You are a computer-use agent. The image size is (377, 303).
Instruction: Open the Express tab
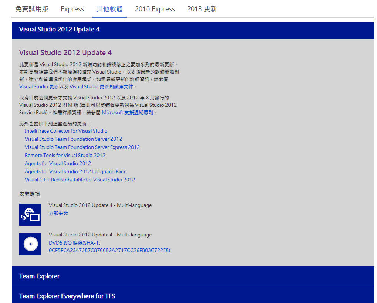point(73,9)
